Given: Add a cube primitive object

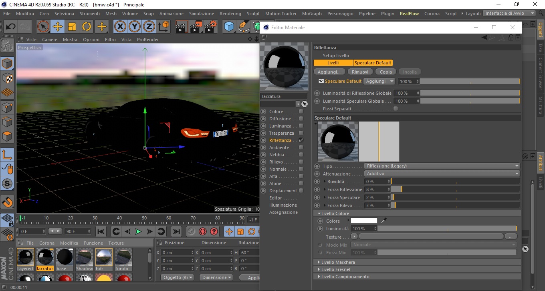Looking at the screenshot, I should (x=229, y=27).
